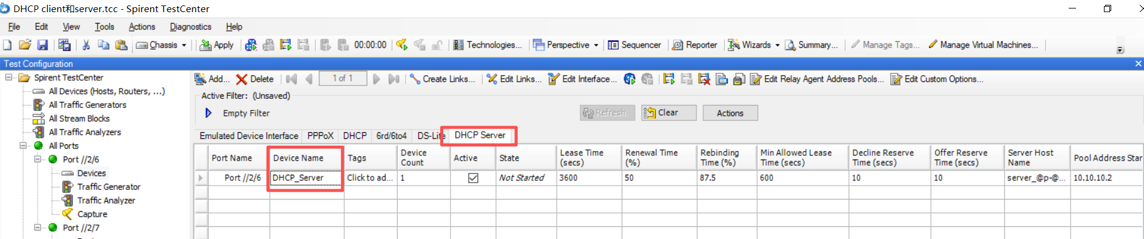The height and width of the screenshot is (239, 1144).
Task: Click stream icon with red X
Action: click(704, 79)
